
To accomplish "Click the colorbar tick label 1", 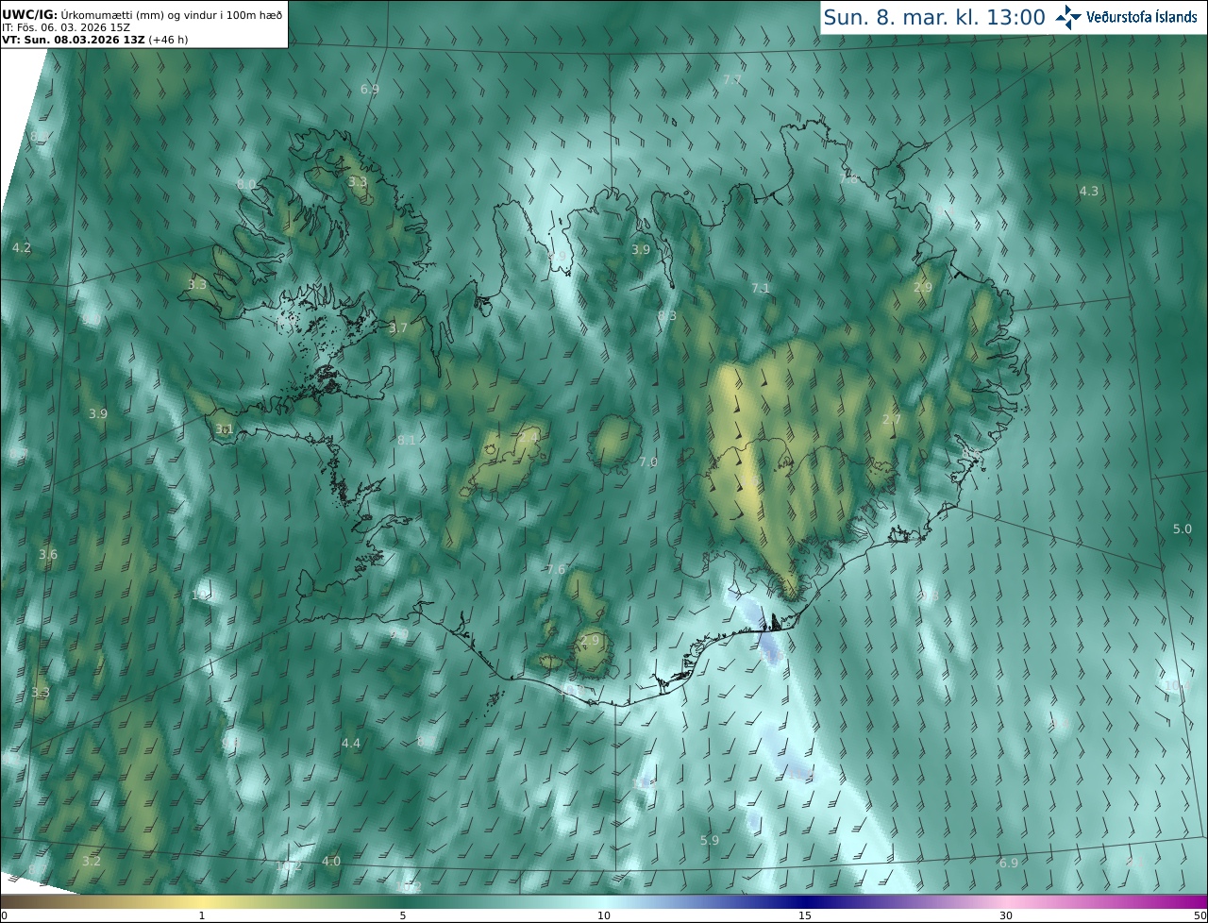I will point(202,915).
